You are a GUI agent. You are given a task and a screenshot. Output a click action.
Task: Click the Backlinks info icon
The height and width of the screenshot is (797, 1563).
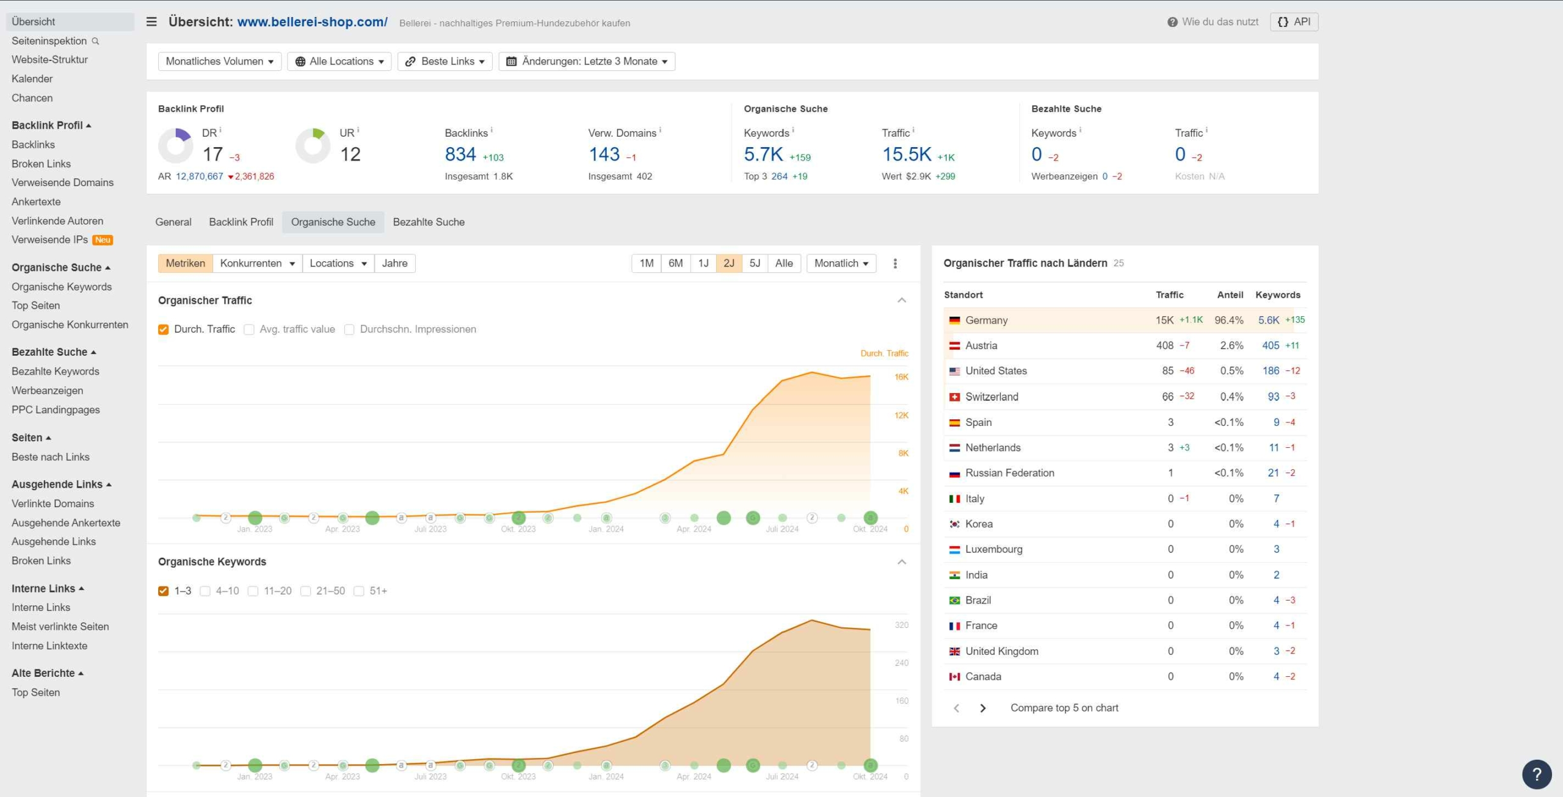pyautogui.click(x=491, y=130)
